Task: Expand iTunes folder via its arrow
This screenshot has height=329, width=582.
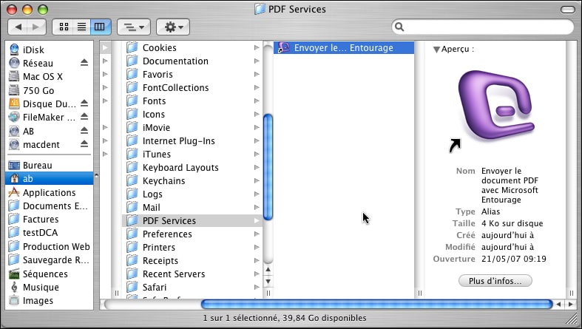Action: pyautogui.click(x=257, y=154)
